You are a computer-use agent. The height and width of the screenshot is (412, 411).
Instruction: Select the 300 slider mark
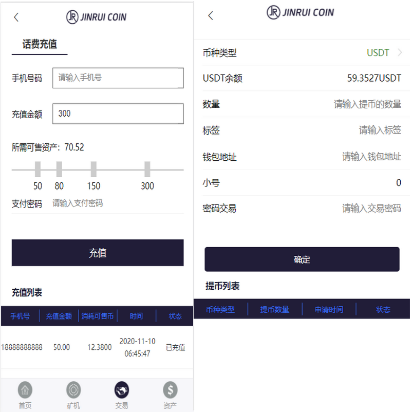147,170
